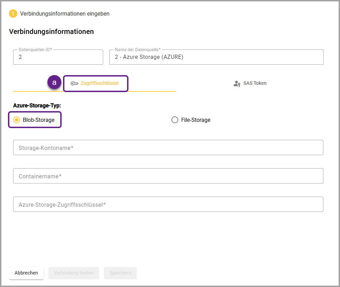Focus the Datenquellen-ID input field

[58, 57]
